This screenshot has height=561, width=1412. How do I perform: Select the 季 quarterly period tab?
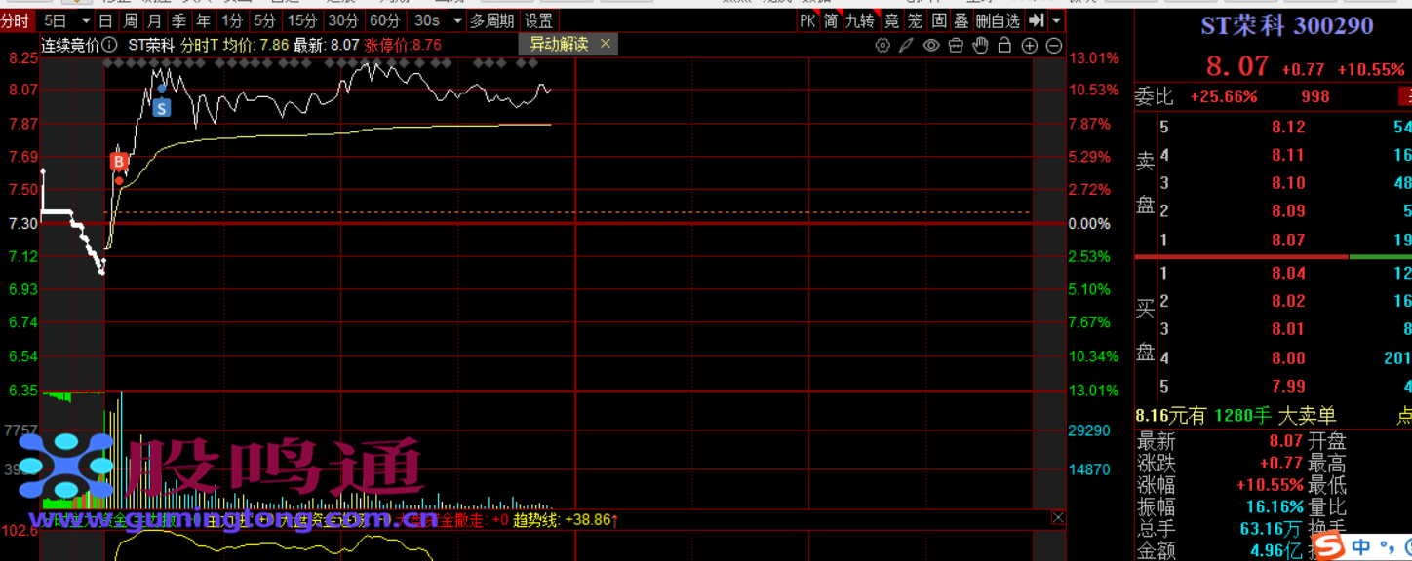click(178, 20)
